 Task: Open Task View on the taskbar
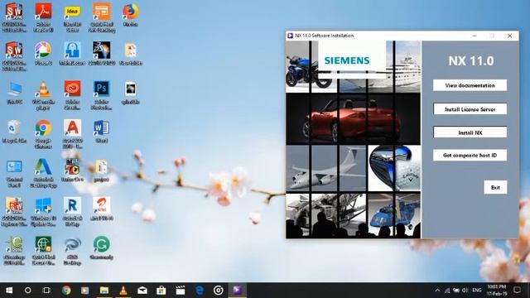click(46, 291)
